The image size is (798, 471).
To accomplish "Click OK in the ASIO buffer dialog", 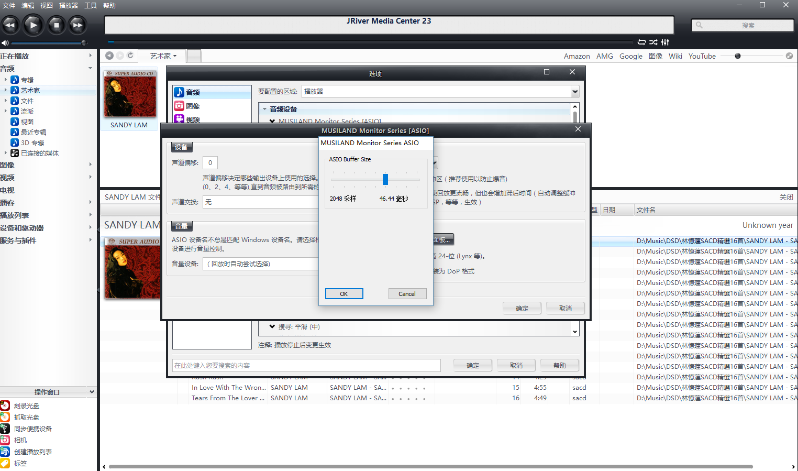I will click(x=344, y=294).
